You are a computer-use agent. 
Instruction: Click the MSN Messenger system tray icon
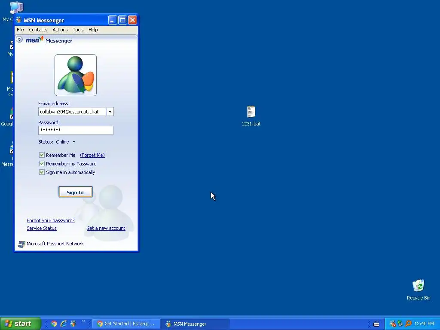pyautogui.click(x=393, y=324)
